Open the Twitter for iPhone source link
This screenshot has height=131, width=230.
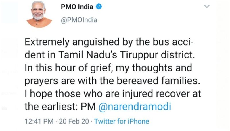pyautogui.click(x=122, y=121)
